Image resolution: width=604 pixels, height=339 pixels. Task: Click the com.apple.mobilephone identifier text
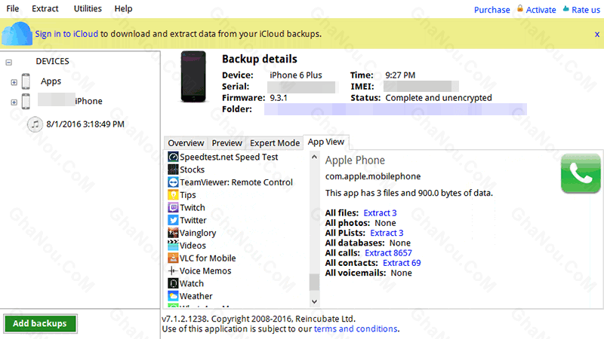pos(373,176)
